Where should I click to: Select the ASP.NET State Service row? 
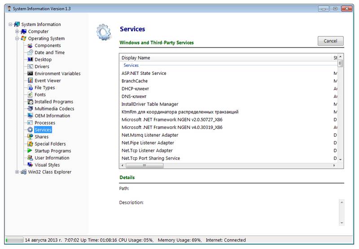(x=228, y=73)
